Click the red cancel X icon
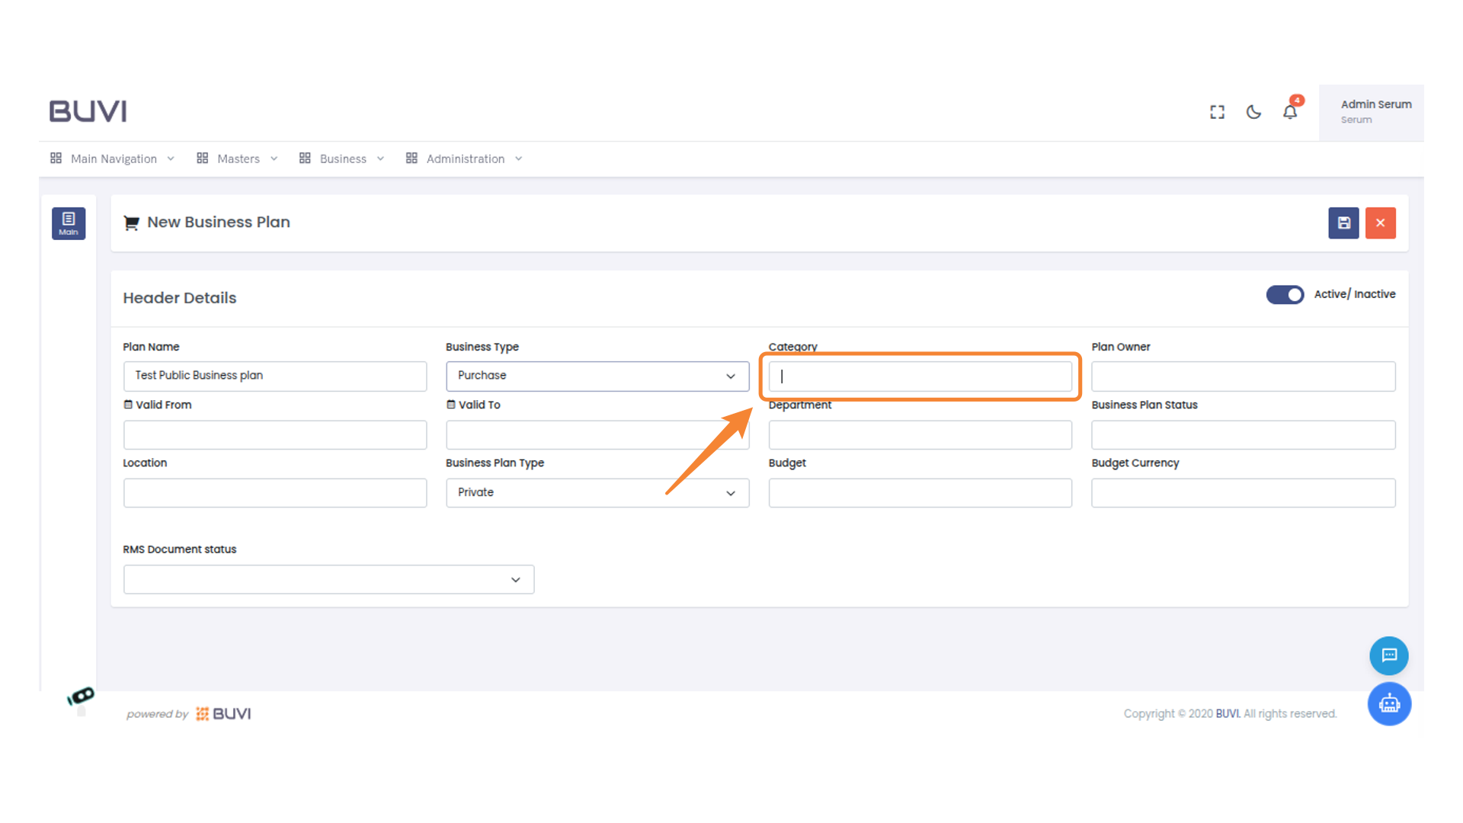The height and width of the screenshot is (823, 1463). 1380,223
